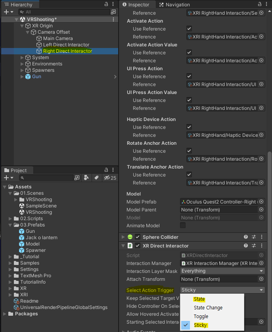Open VRShooting scene options menu
Viewport: 272px width, 332px height.
[113, 19]
